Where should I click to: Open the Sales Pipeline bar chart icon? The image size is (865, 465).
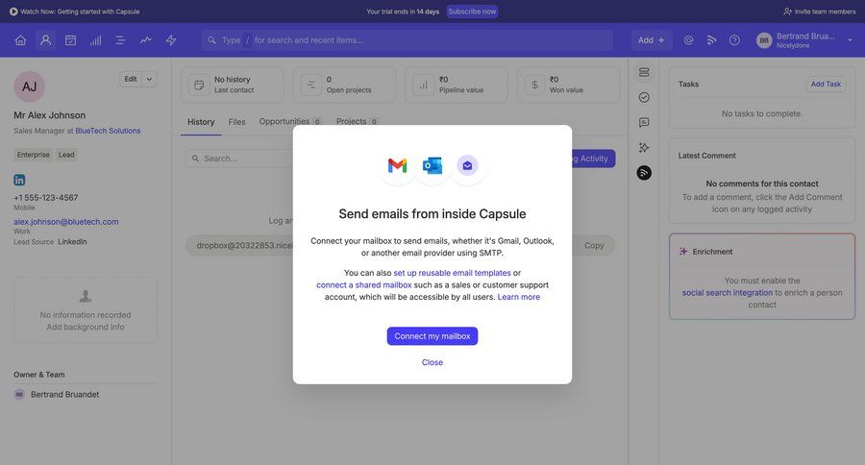click(96, 40)
